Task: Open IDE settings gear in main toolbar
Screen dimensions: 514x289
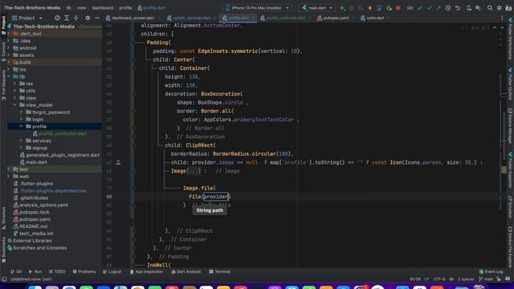Action: click(x=500, y=8)
